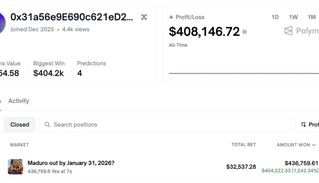The height and width of the screenshot is (183, 319).
Task: Click the green Profit/Loss triangle icon
Action: pos(171,17)
